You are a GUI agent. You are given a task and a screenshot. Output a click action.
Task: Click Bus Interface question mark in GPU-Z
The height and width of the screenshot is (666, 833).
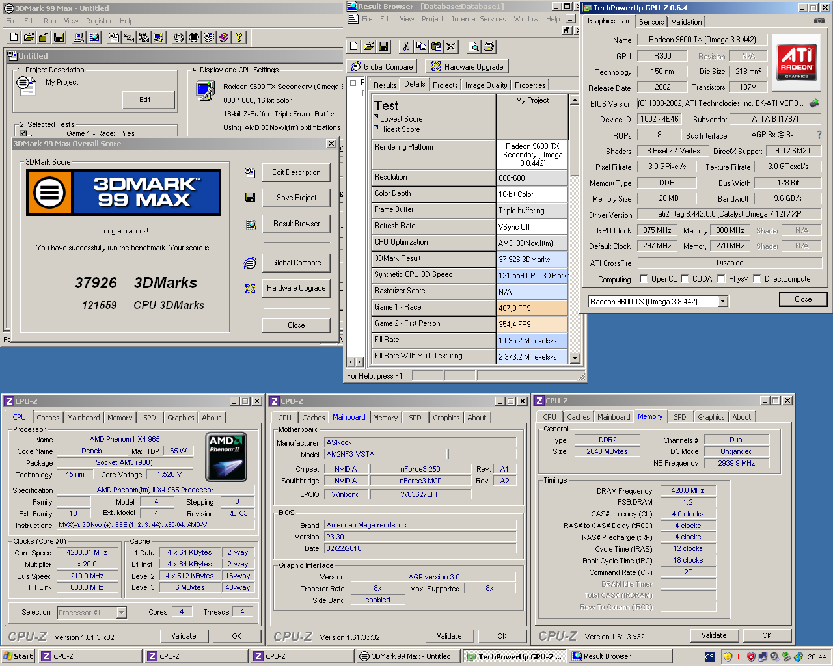pos(819,135)
